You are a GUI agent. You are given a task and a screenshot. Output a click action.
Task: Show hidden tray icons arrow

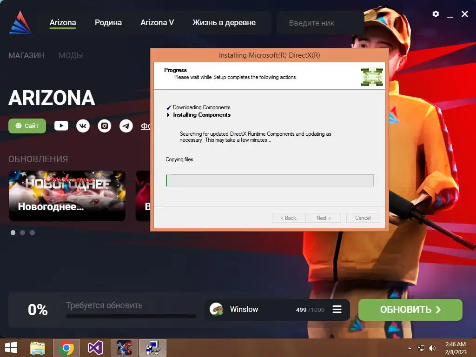pos(410,348)
